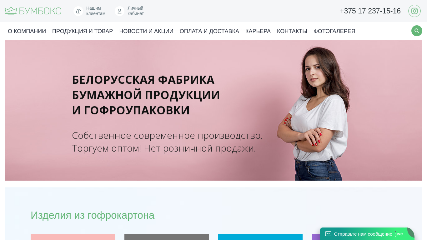This screenshot has height=240, width=427.
Task: Go to the КОНТАКТЫ page
Action: point(292,31)
